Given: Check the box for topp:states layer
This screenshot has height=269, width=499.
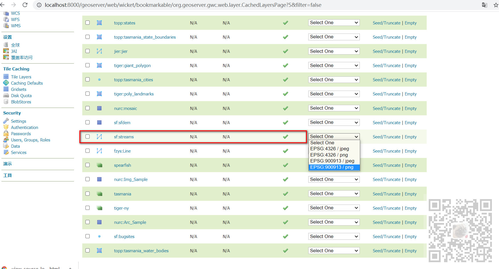Looking at the screenshot, I should tap(88, 23).
